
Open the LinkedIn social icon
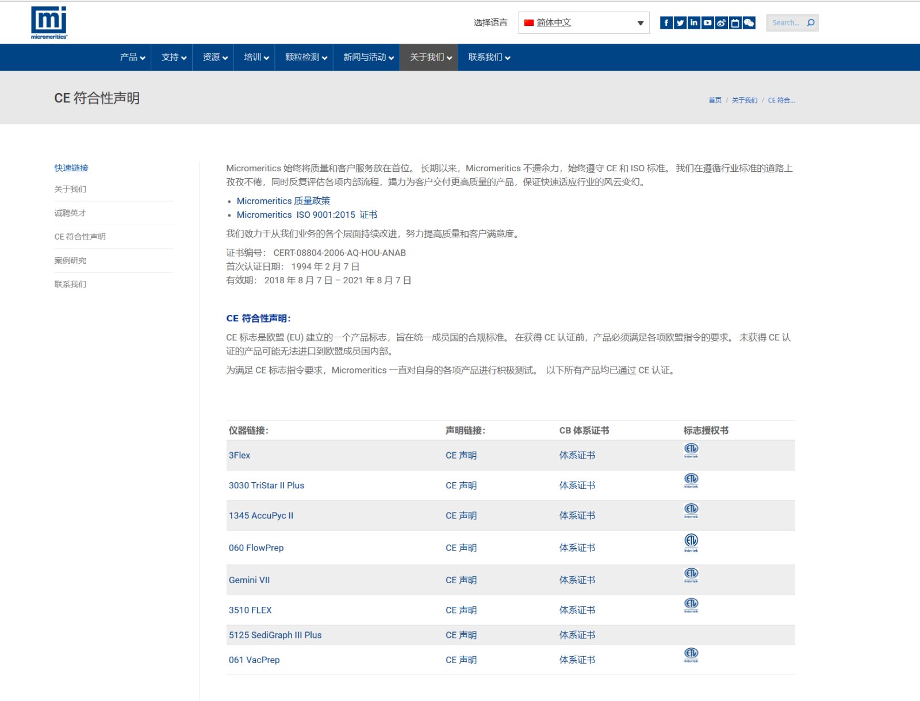[x=693, y=23]
